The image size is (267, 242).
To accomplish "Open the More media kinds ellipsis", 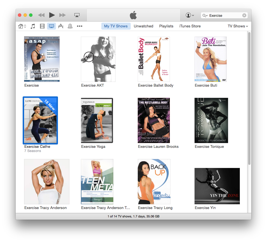I will point(79,26).
